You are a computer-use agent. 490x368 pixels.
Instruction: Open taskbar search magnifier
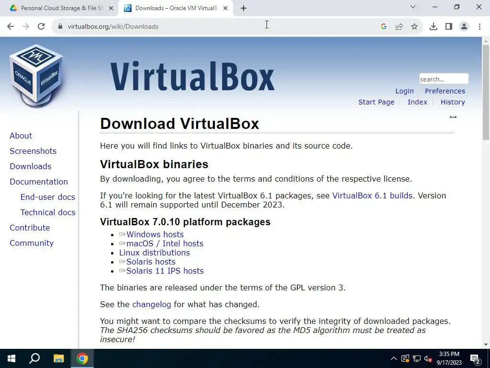(x=34, y=358)
